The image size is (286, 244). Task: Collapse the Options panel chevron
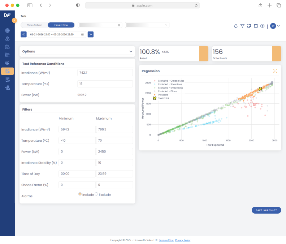[131, 52]
